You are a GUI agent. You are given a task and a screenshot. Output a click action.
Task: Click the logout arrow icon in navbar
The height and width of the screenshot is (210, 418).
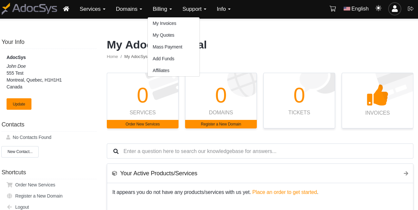[x=410, y=9]
